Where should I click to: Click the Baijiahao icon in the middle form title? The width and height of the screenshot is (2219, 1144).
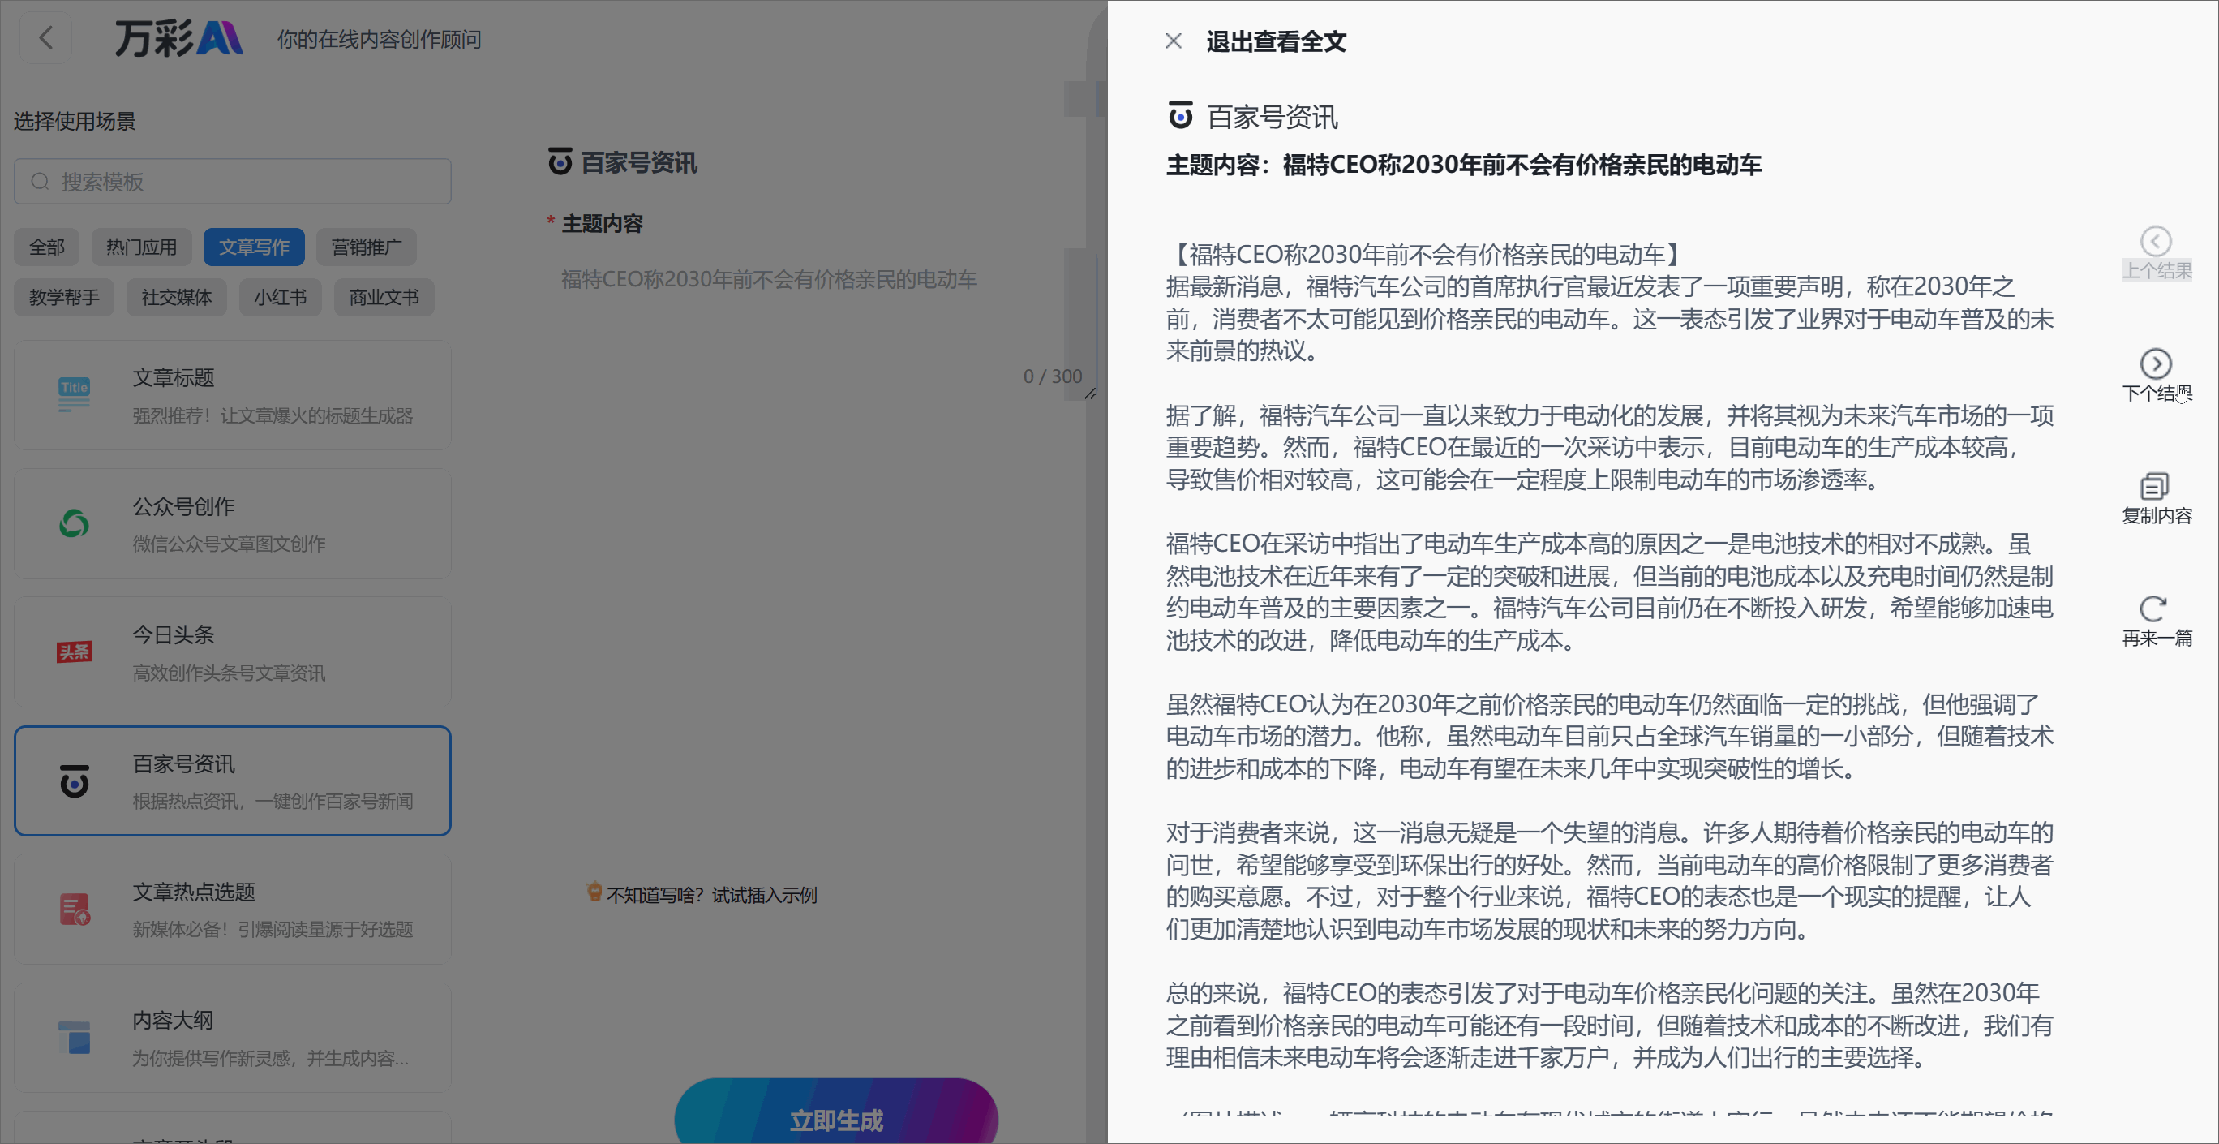tap(560, 161)
